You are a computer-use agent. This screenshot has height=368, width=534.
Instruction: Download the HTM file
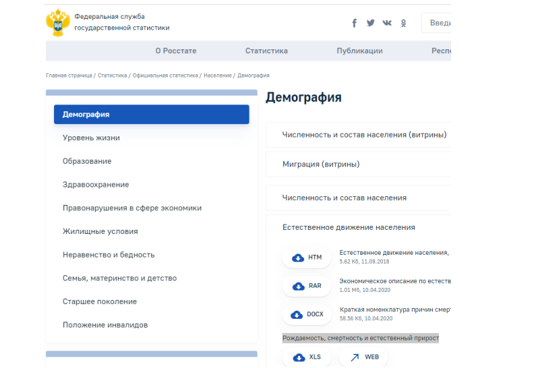(307, 257)
